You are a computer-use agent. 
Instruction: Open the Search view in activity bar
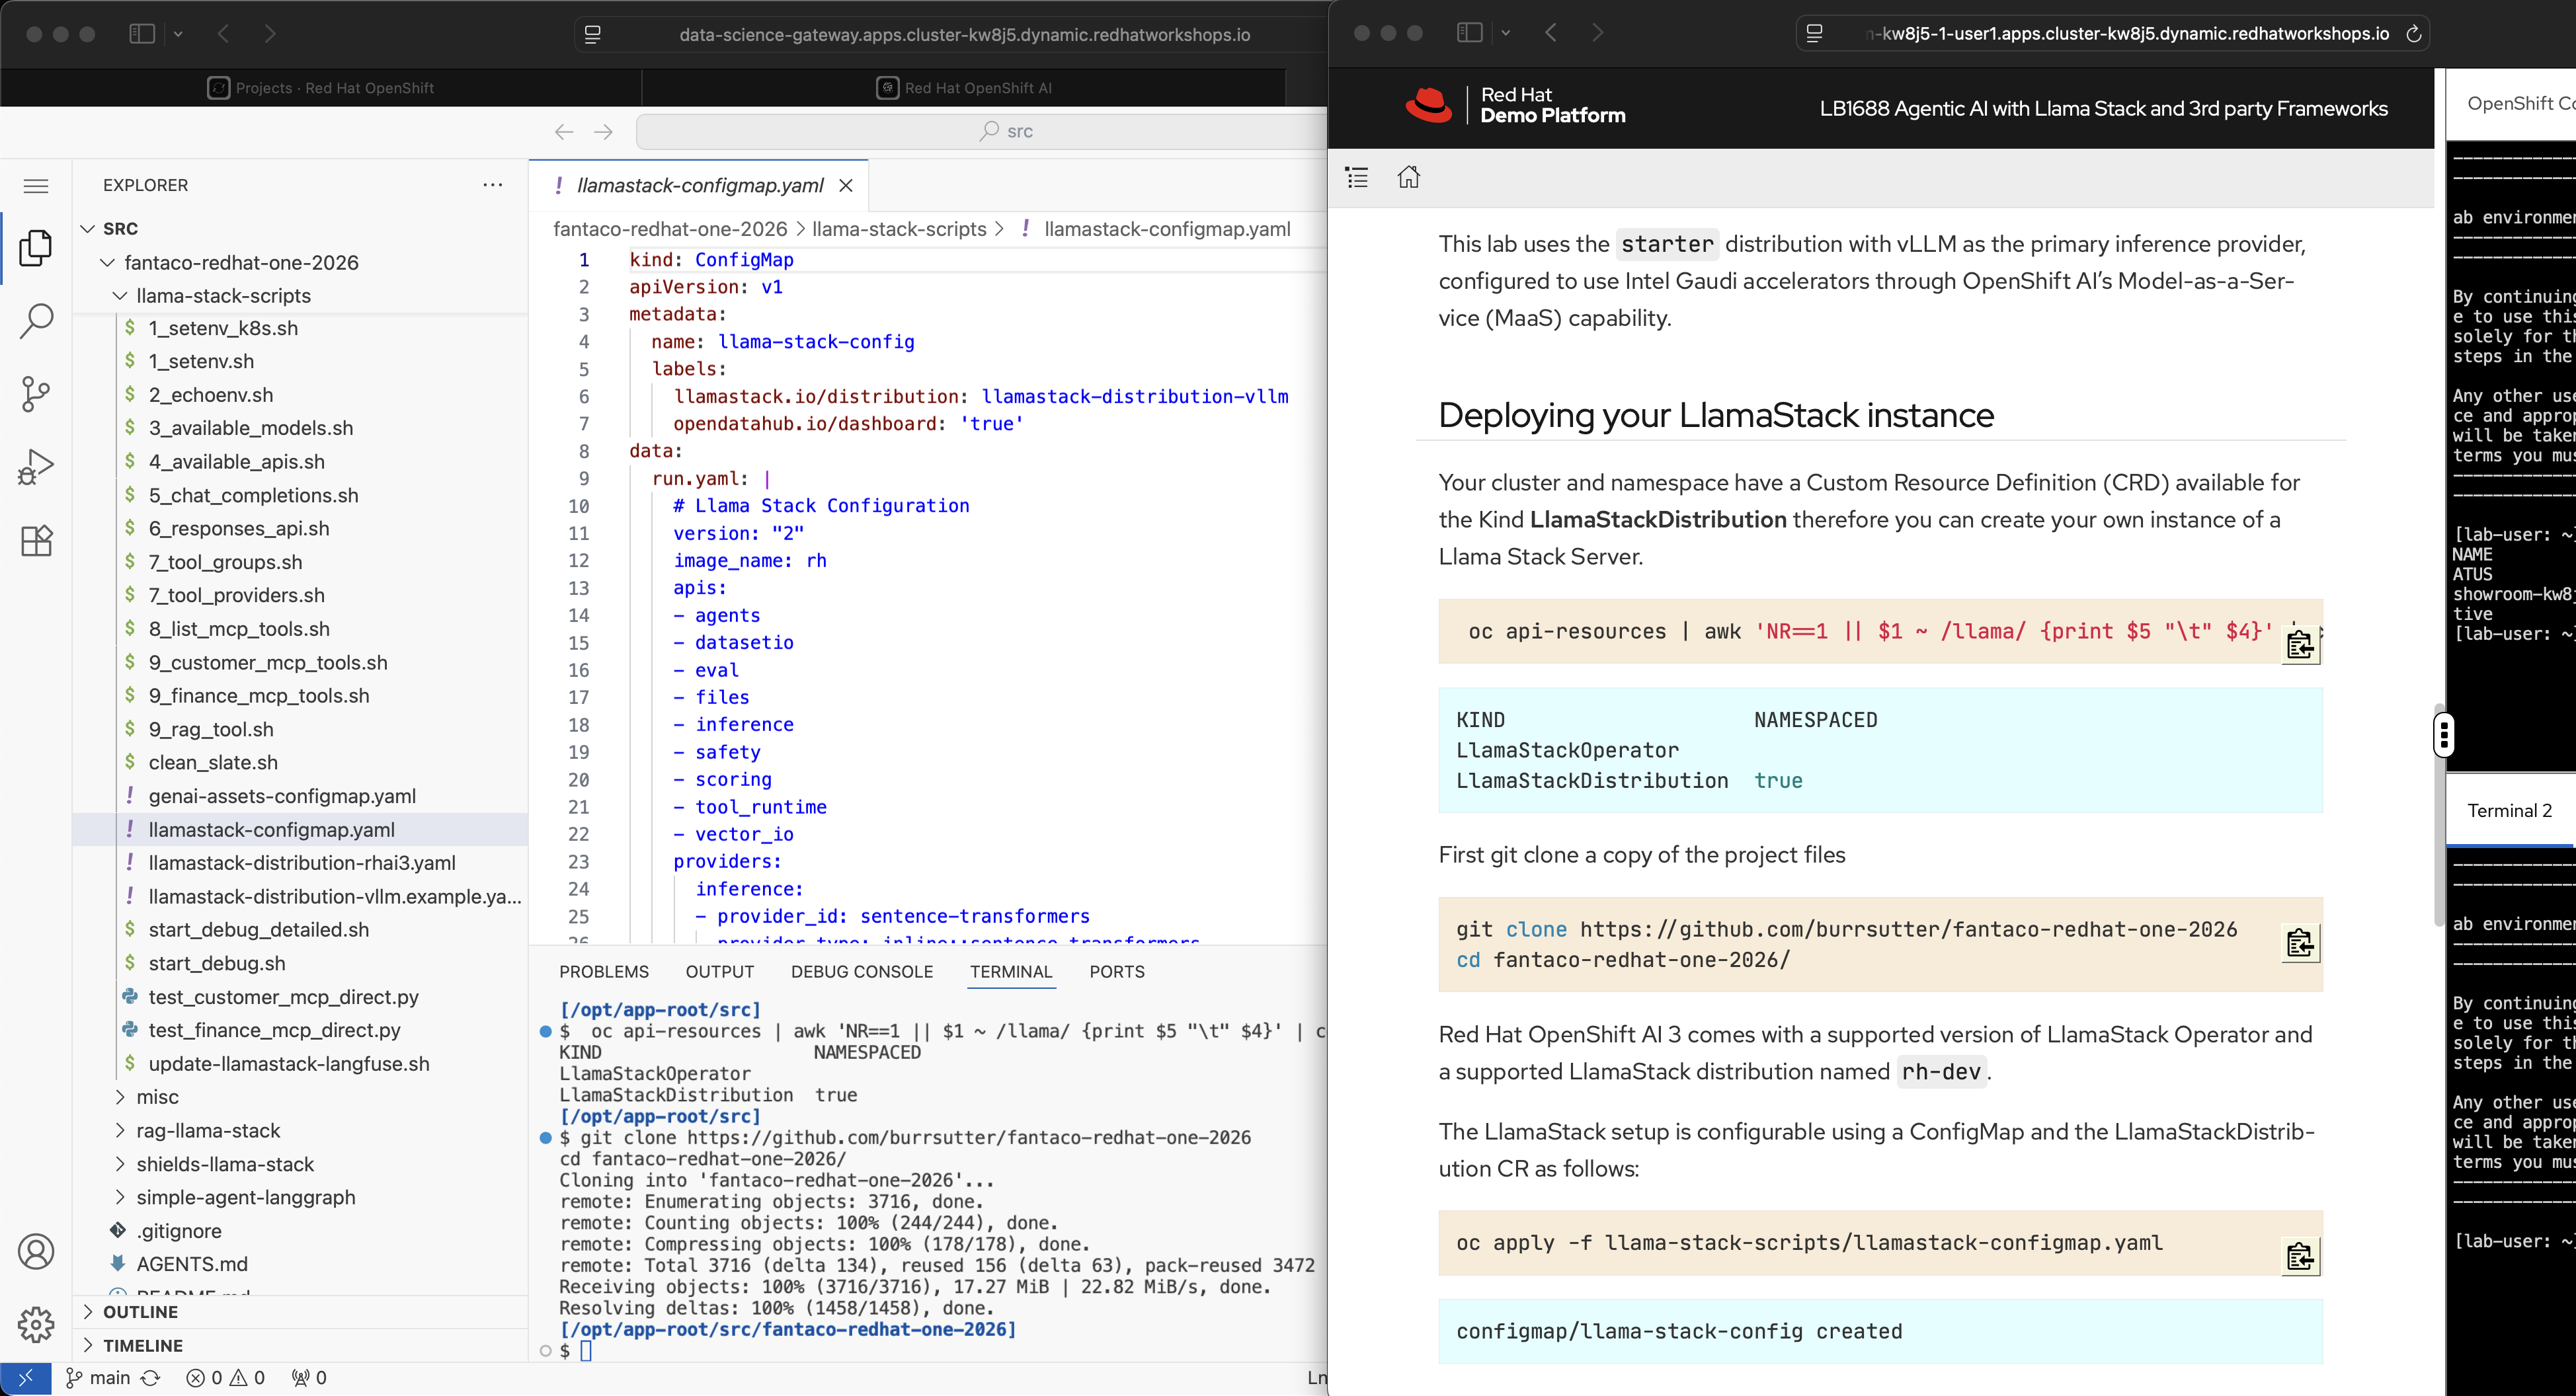tap(36, 321)
